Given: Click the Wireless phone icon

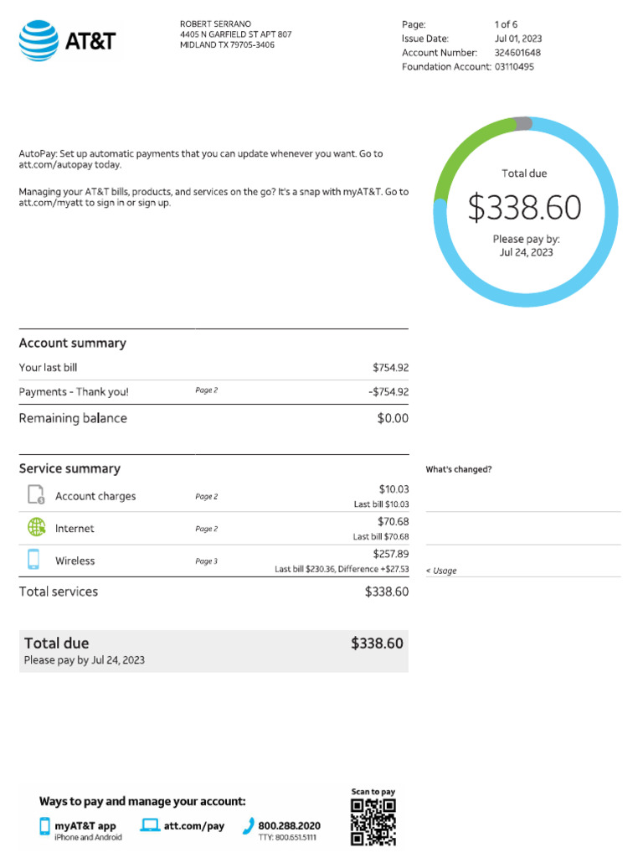Looking at the screenshot, I should coord(33,559).
